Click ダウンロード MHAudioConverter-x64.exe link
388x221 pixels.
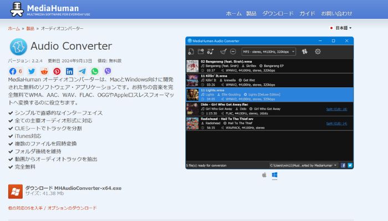[73, 188]
